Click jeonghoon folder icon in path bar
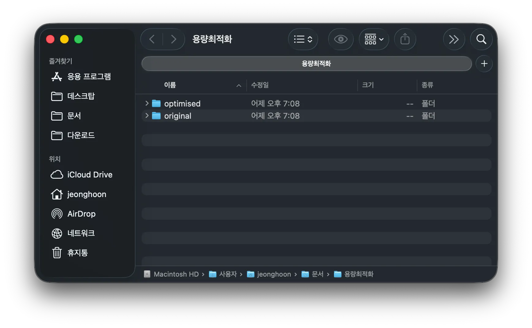The height and width of the screenshot is (328, 532). (x=251, y=274)
